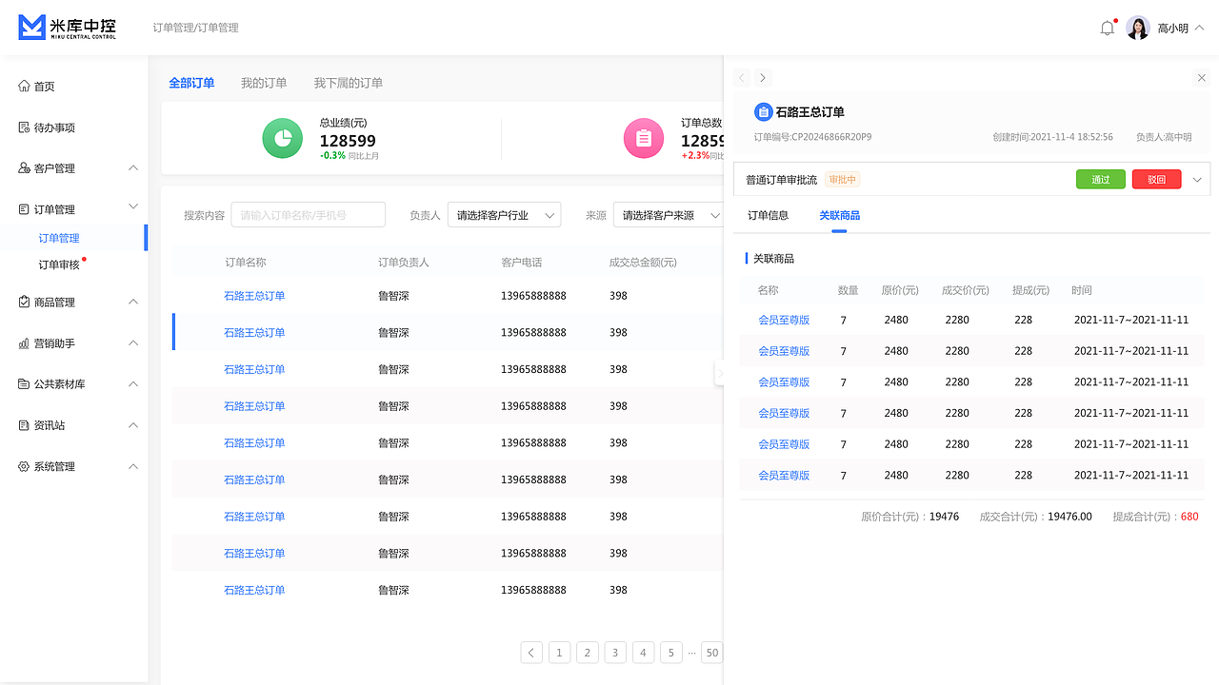
Task: Click the 提成合计 value 680
Action: 1189,517
